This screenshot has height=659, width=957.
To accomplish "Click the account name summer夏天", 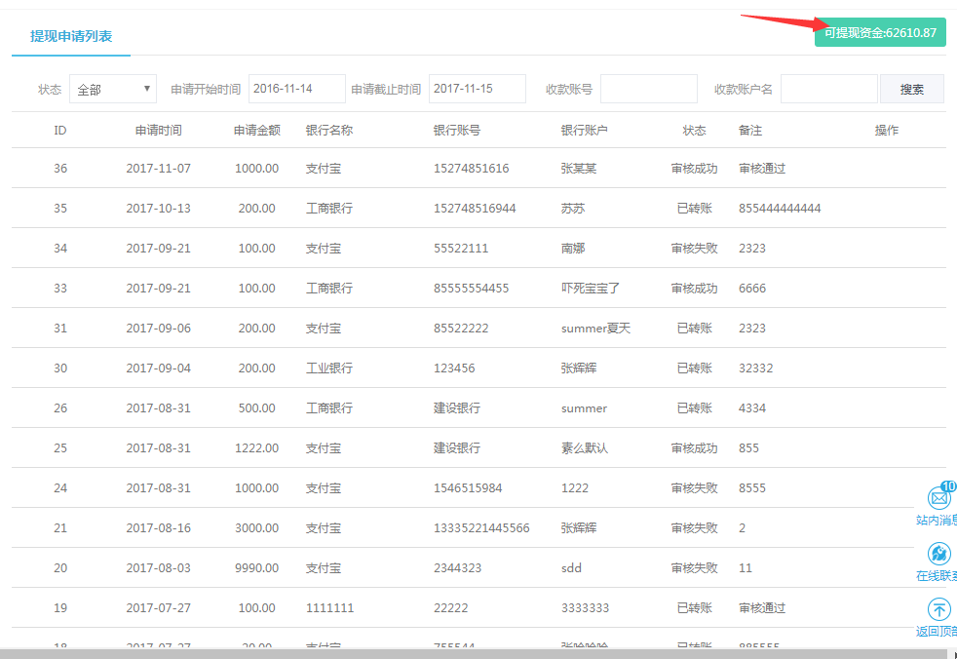I will click(595, 329).
